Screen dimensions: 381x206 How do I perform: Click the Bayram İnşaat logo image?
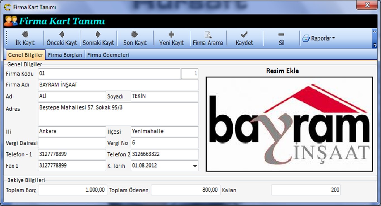click(289, 124)
